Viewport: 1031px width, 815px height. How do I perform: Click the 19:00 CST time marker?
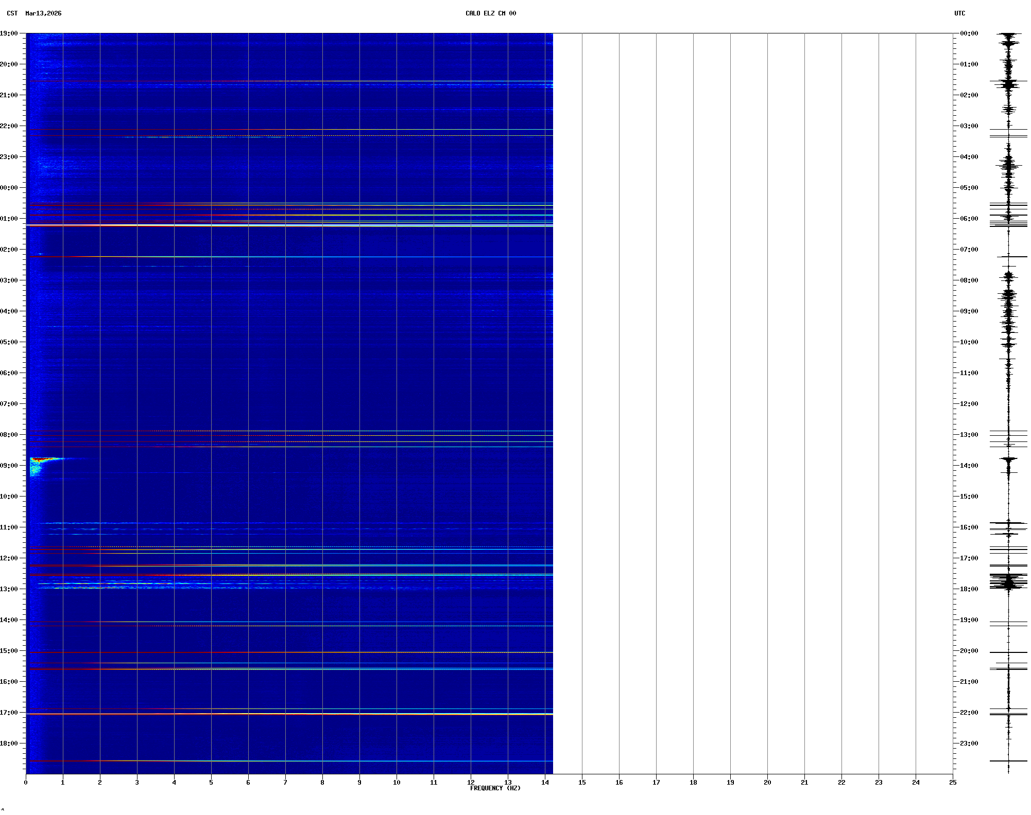tap(9, 33)
